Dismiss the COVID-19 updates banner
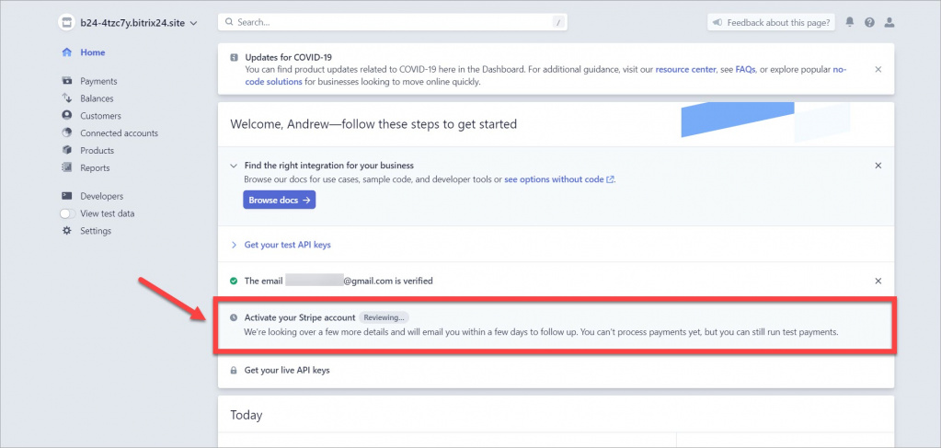The image size is (941, 448). tap(878, 70)
